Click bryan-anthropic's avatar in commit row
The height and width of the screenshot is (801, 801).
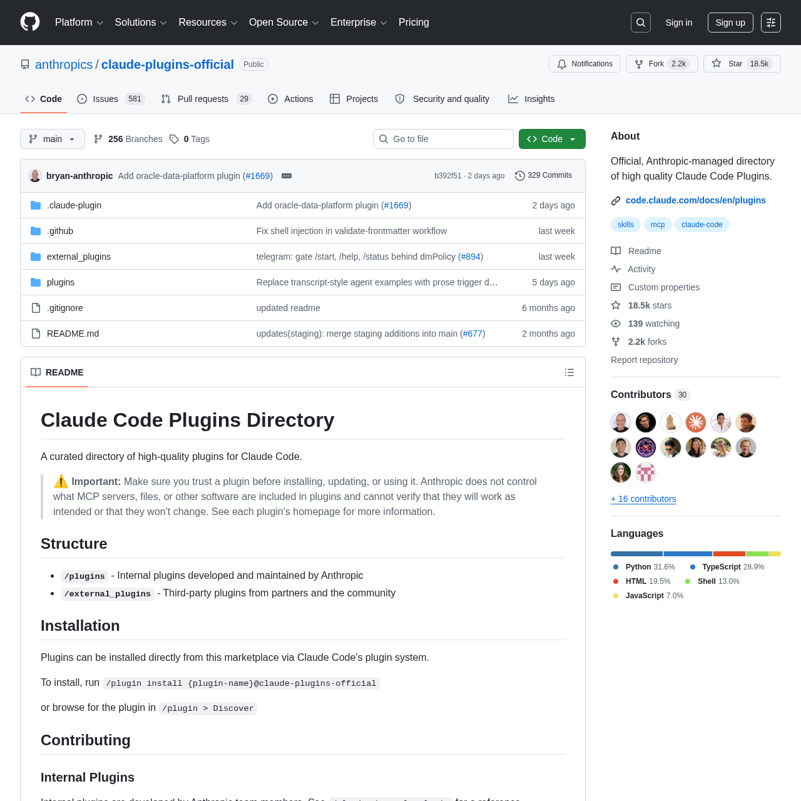click(35, 176)
